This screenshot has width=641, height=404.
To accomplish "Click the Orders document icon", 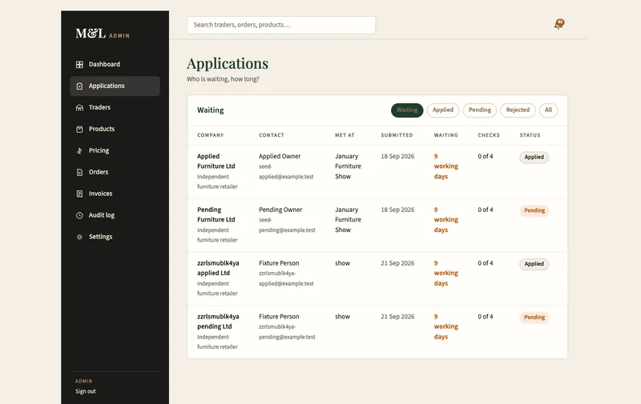I will (79, 172).
